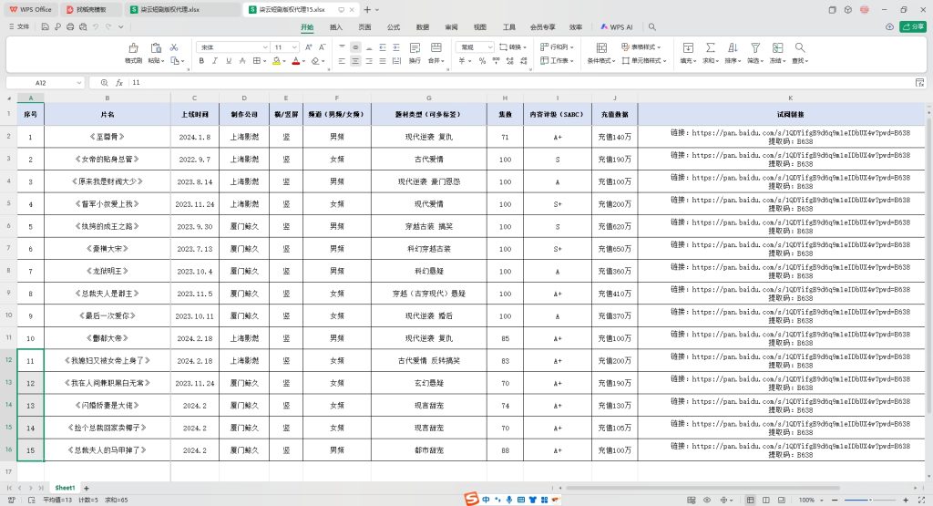Toggle center horizontal alignment
Viewport: 933px width, 506px height.
tap(355, 61)
